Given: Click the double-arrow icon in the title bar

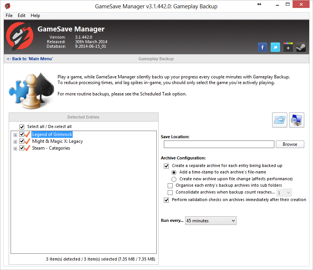Looking at the screenshot, I should (x=259, y=4).
